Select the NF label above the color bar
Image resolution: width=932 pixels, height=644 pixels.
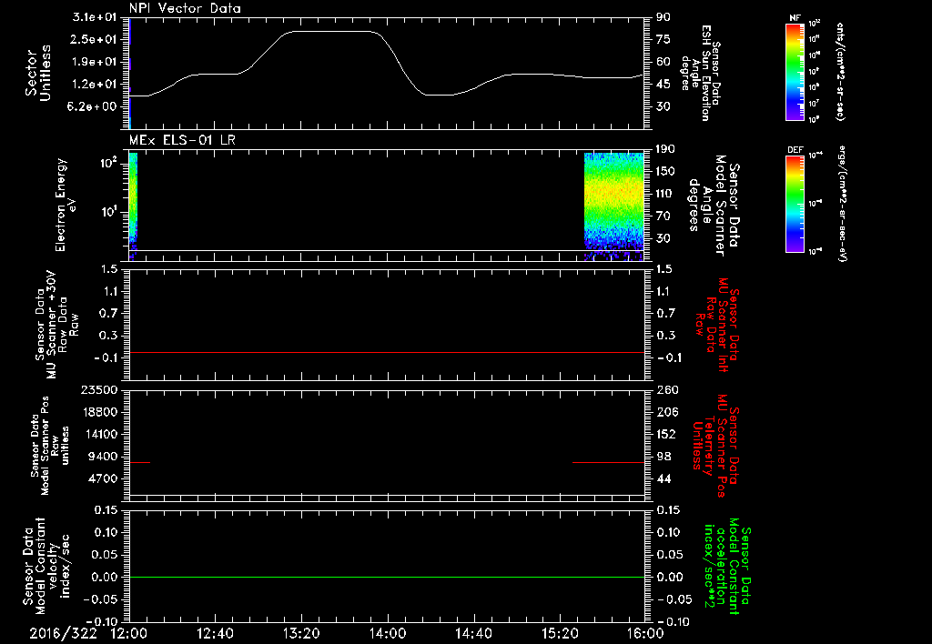tap(795, 18)
